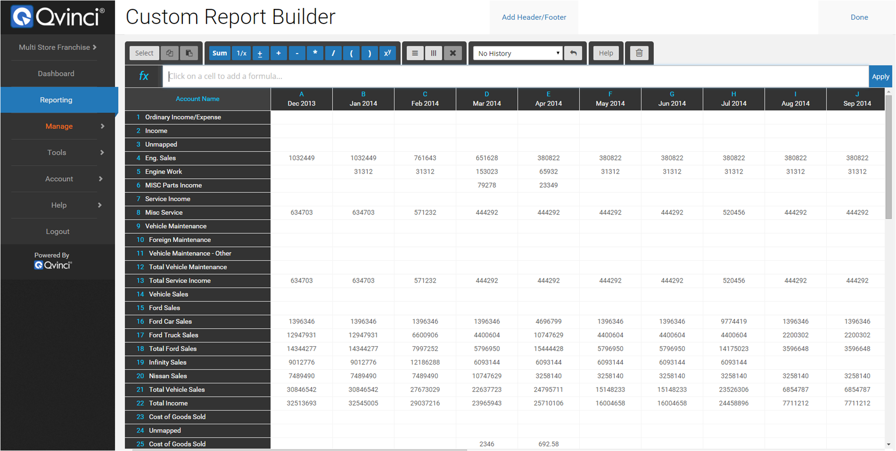Viewport: 896px width, 451px height.
Task: Click the Sum function button
Action: pyautogui.click(x=220, y=53)
